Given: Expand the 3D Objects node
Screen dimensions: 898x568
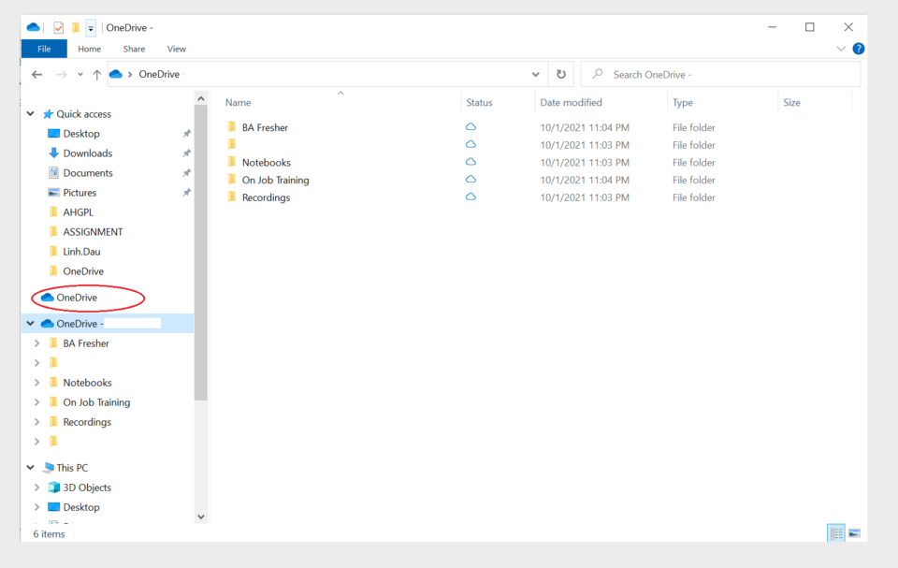Looking at the screenshot, I should (37, 488).
